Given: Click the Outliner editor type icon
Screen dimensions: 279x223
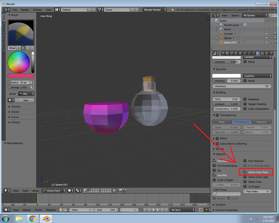Looking at the screenshot, I should coord(215,15).
